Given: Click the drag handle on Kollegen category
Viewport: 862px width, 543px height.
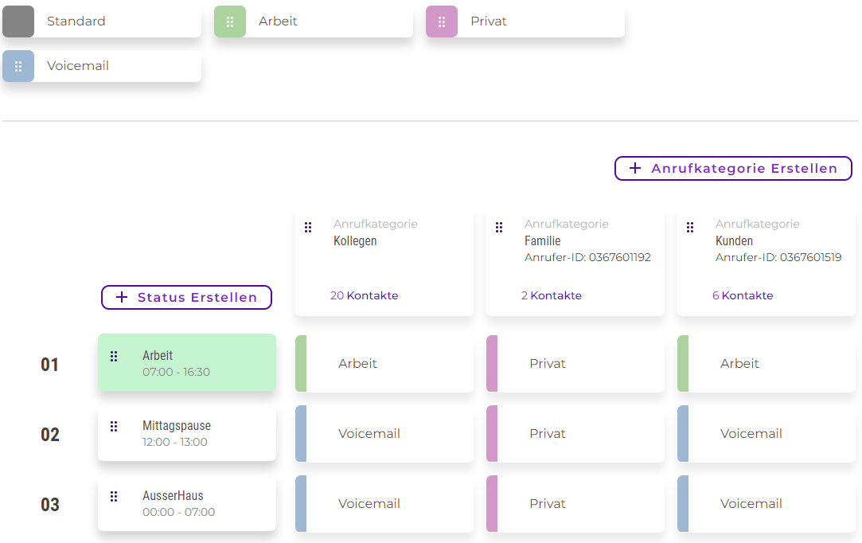Looking at the screenshot, I should point(308,228).
